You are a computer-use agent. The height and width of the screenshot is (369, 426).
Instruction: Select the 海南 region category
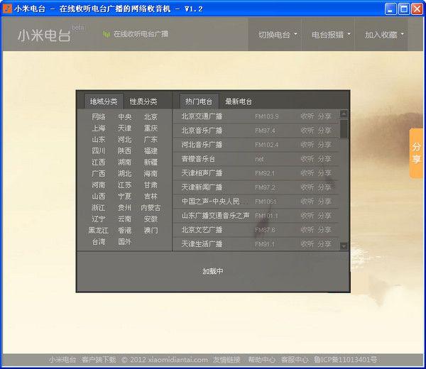[151, 174]
